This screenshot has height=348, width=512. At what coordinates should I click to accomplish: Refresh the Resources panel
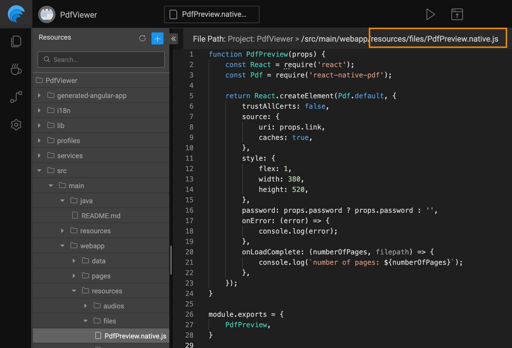(x=142, y=38)
